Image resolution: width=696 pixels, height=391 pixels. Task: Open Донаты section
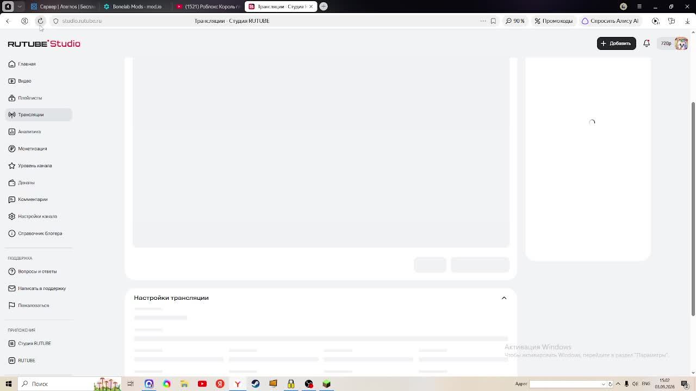22,182
